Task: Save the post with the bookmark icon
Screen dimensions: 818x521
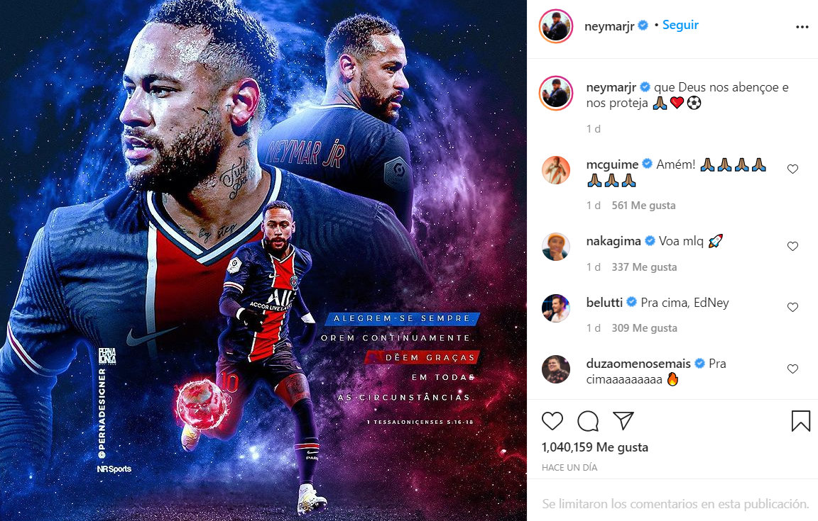Action: tap(801, 421)
